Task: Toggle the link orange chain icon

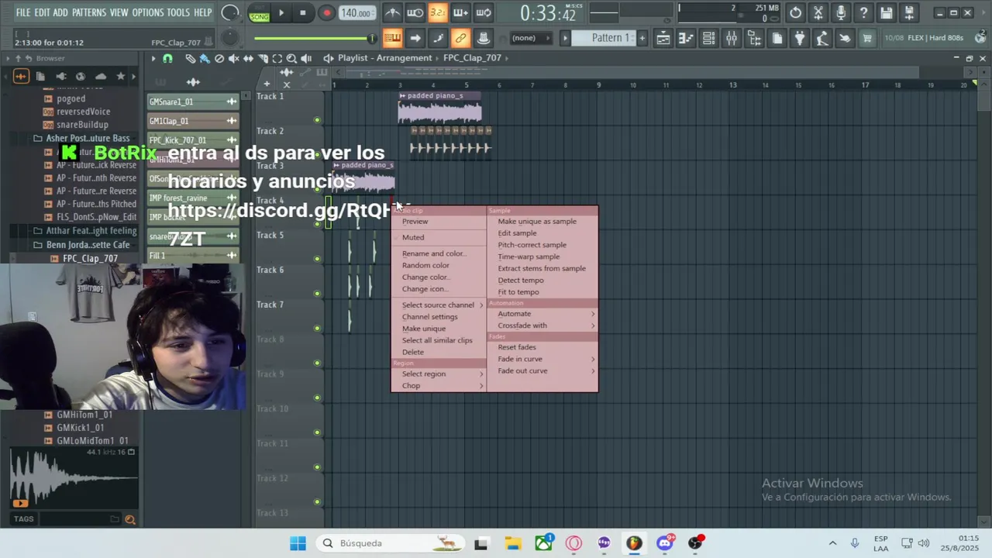Action: click(x=460, y=38)
